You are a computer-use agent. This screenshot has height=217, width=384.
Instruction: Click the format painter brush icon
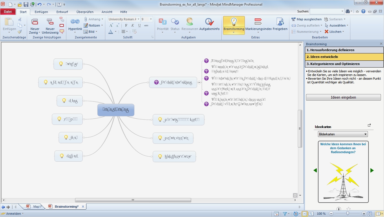[x=20, y=32]
